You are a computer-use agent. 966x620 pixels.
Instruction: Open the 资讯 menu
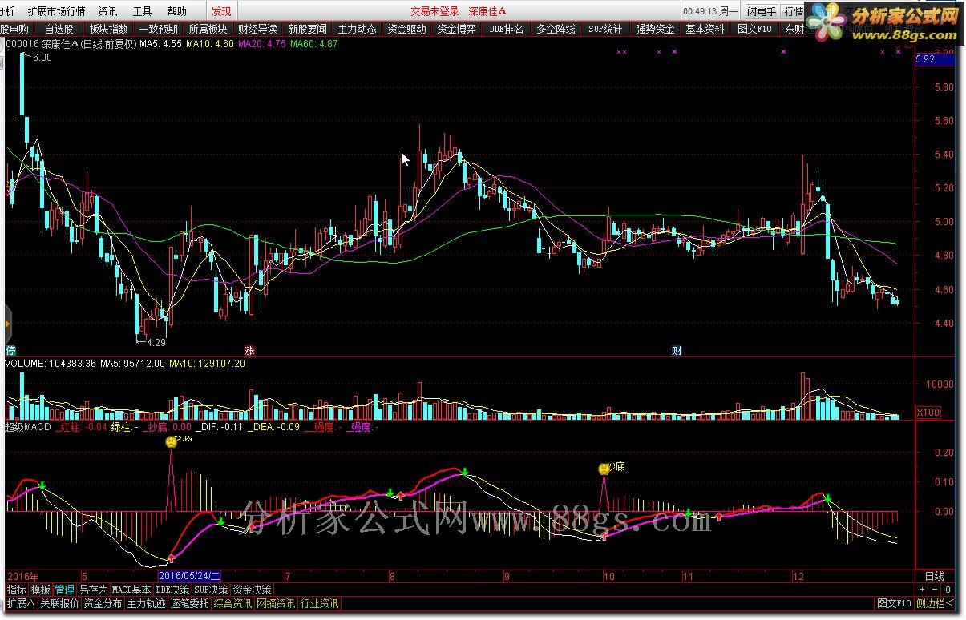[107, 11]
